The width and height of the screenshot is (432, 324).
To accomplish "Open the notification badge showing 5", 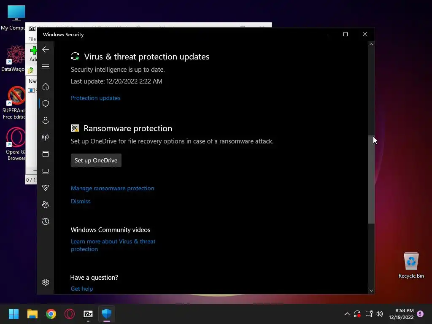I will click(420, 314).
